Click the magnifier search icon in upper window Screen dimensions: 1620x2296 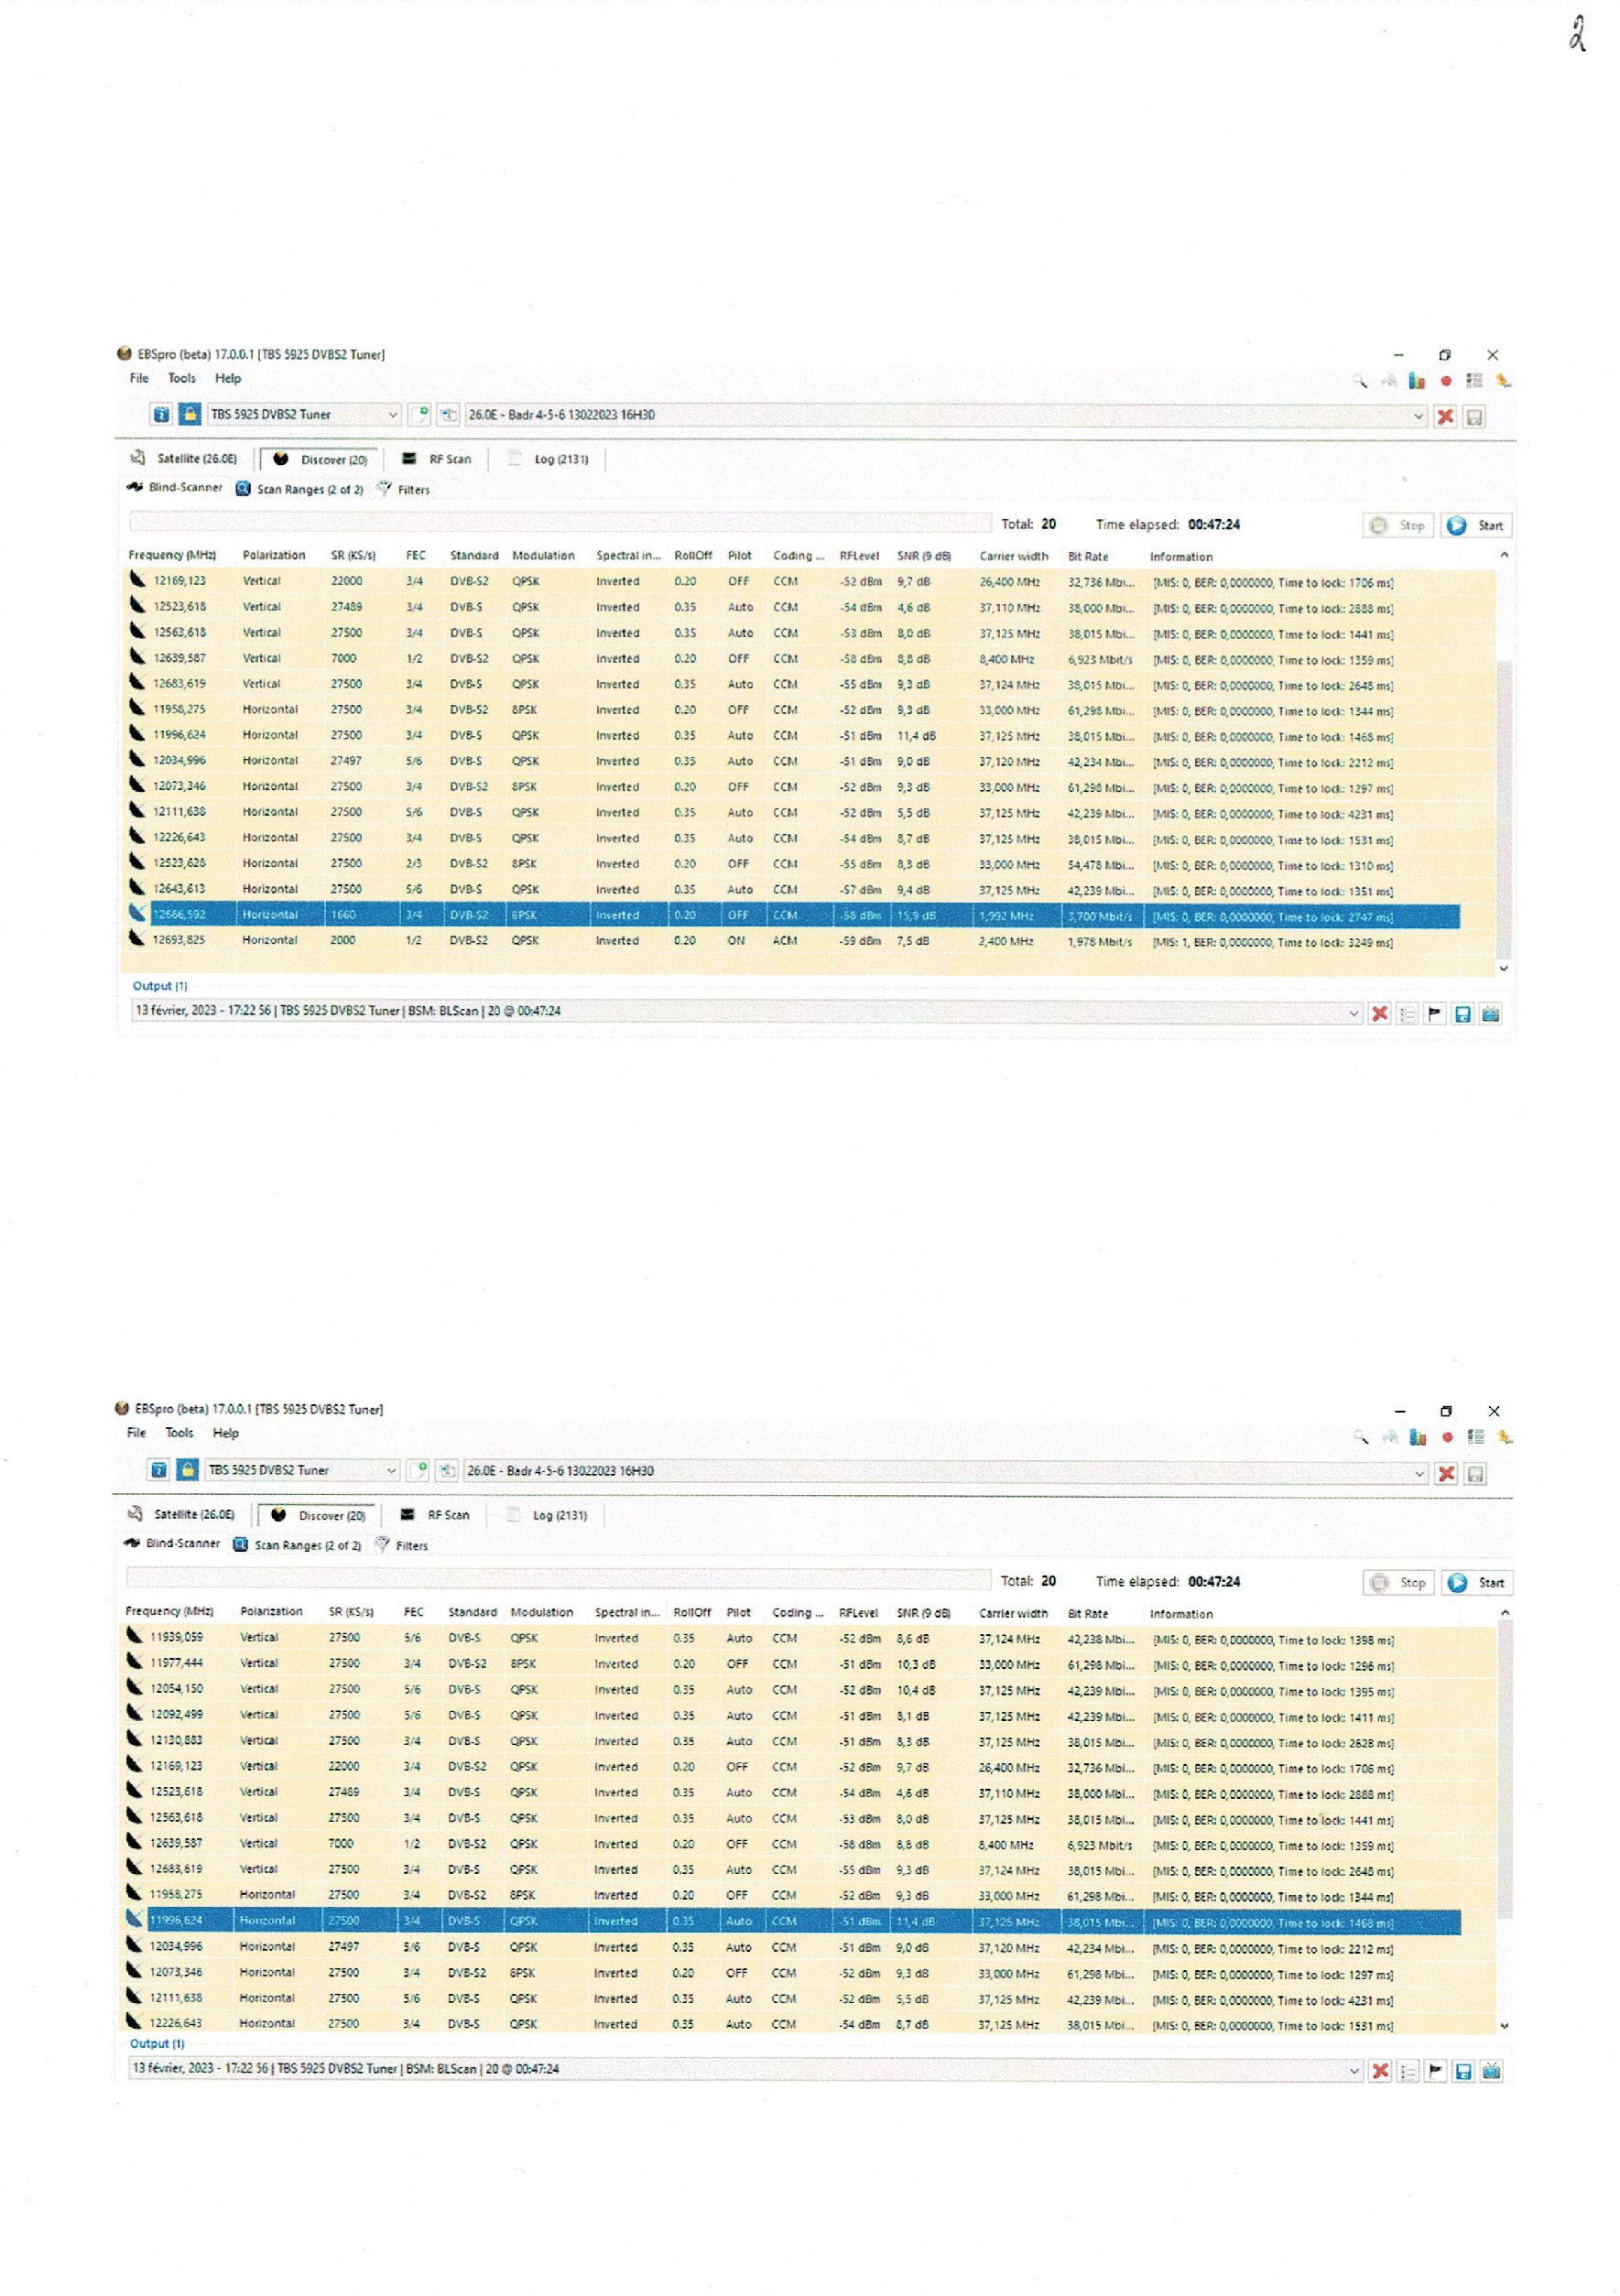(x=1360, y=381)
